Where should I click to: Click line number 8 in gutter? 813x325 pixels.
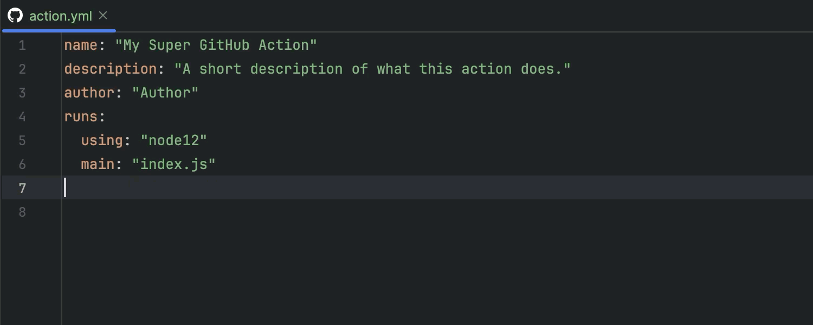pyautogui.click(x=22, y=212)
